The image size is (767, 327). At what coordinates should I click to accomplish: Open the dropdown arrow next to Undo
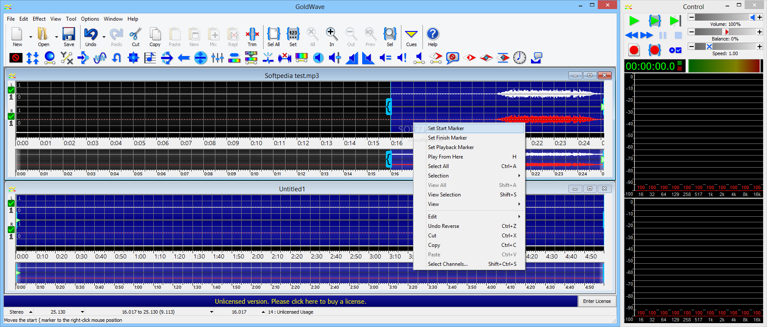click(104, 37)
